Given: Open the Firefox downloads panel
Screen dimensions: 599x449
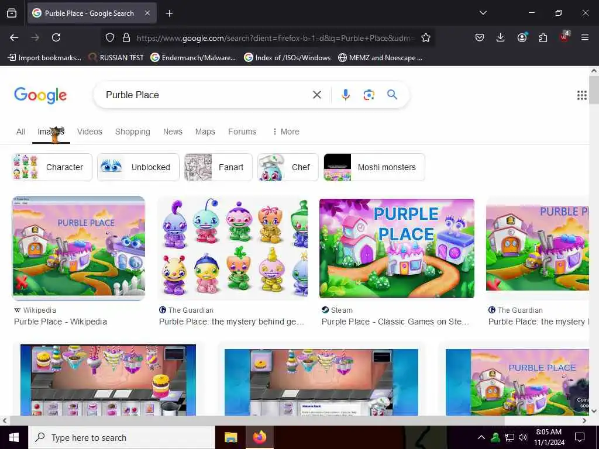Looking at the screenshot, I should 501,37.
